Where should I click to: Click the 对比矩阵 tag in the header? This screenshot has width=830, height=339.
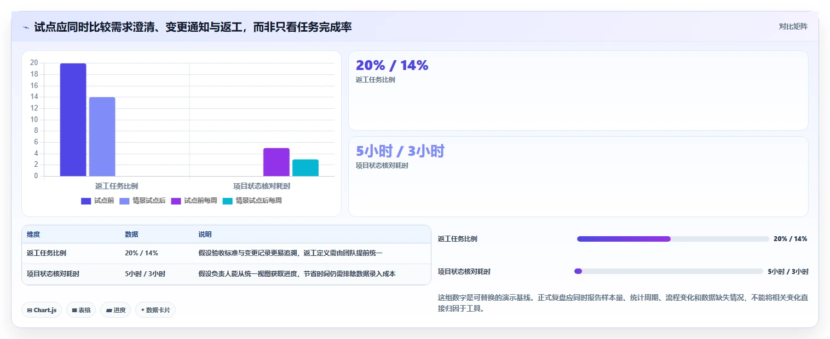(x=793, y=26)
